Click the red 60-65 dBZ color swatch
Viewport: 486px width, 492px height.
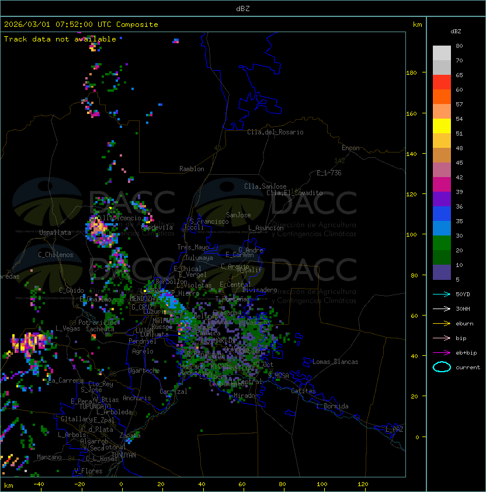[442, 82]
